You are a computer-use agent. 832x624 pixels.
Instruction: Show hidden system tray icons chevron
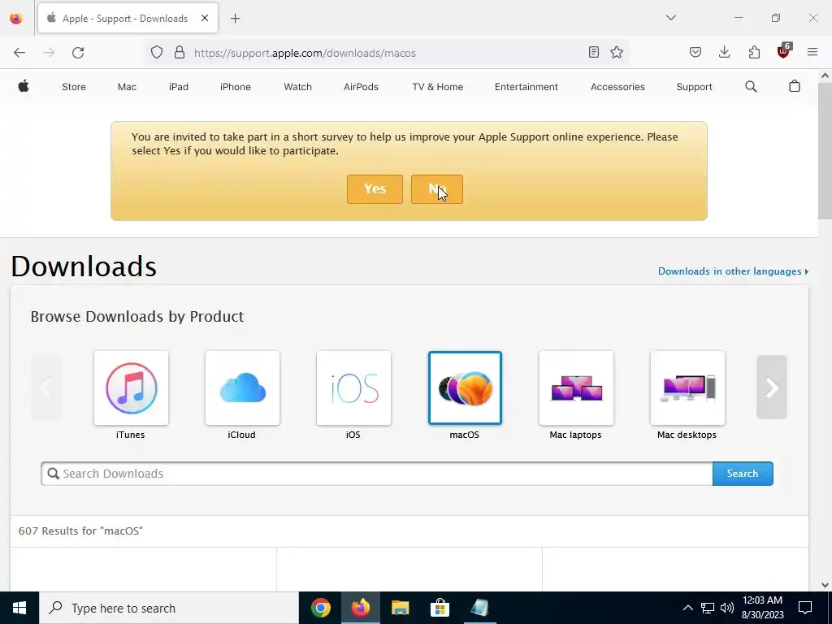click(x=687, y=608)
